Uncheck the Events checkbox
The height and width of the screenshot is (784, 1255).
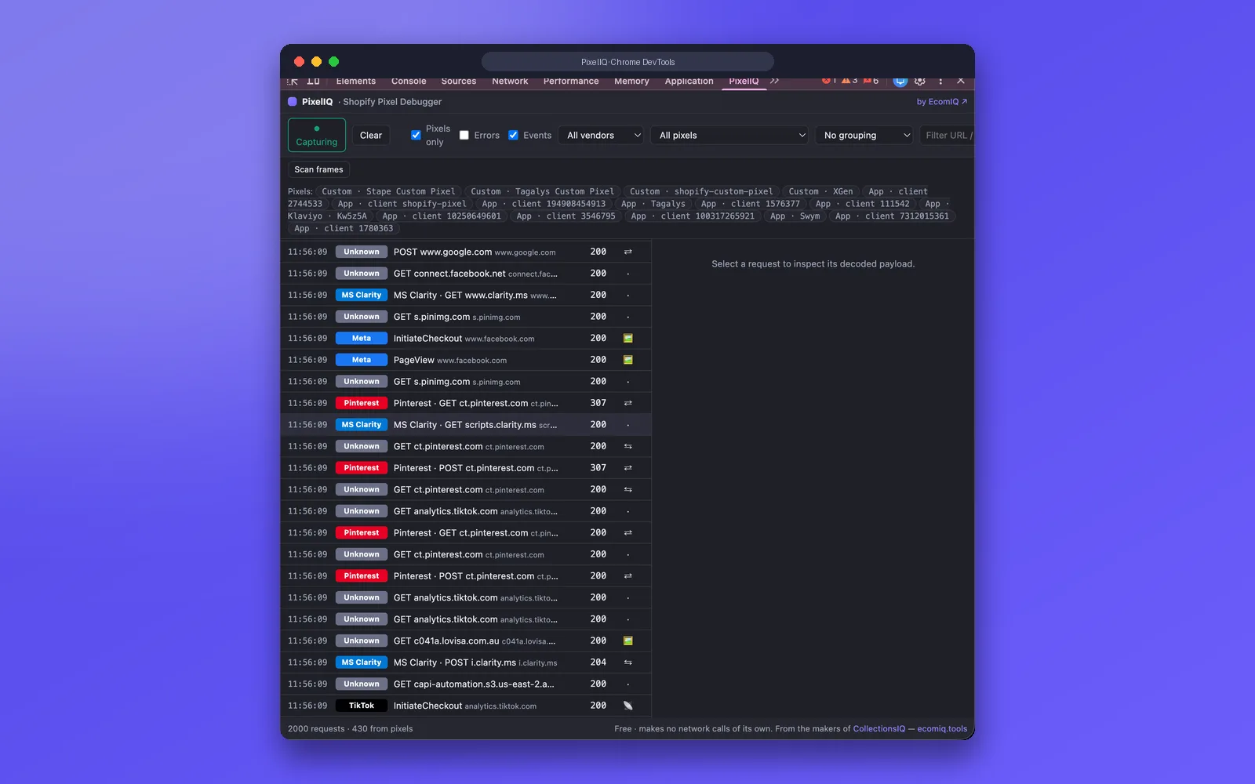coord(513,135)
